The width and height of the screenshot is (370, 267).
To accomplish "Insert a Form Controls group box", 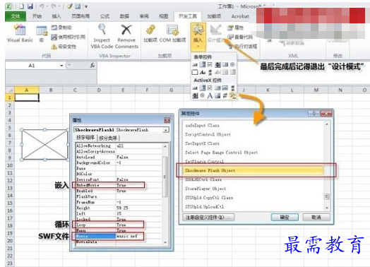I will (x=195, y=72).
